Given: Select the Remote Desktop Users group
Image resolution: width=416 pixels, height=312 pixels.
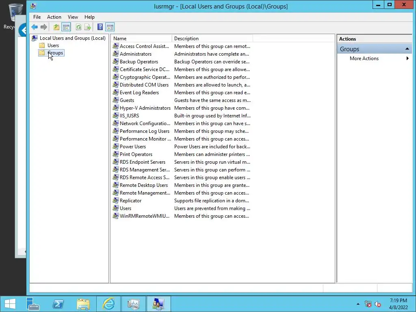Looking at the screenshot, I should click(144, 185).
